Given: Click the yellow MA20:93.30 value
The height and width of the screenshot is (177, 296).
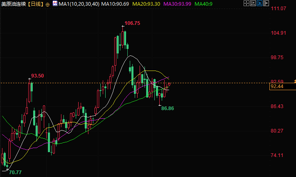Looking at the screenshot, I should tap(146, 4).
